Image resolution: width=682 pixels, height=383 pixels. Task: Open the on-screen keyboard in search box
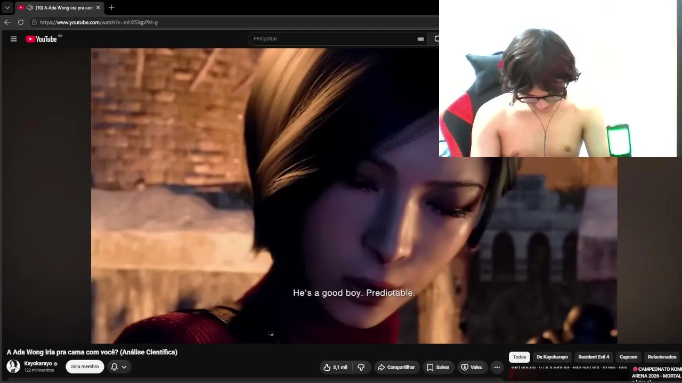click(420, 39)
